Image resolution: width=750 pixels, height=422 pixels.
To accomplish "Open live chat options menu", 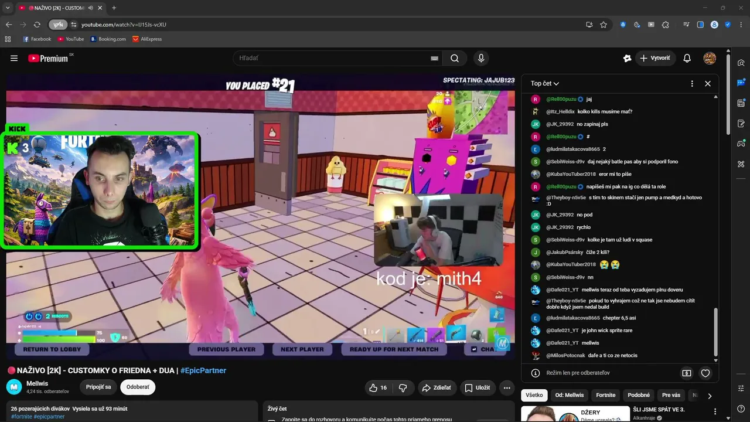I will click(692, 84).
